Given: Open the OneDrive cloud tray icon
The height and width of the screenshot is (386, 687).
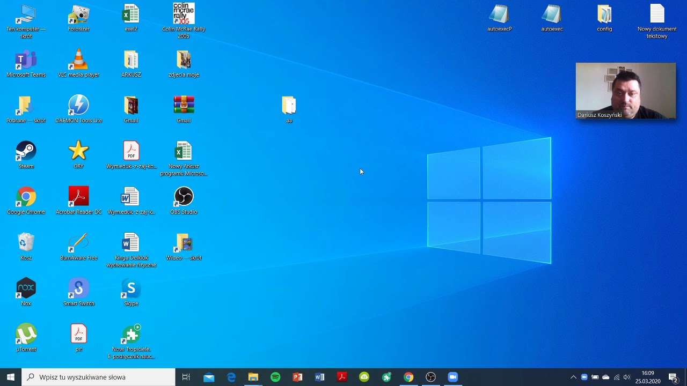Looking at the screenshot, I should 606,377.
